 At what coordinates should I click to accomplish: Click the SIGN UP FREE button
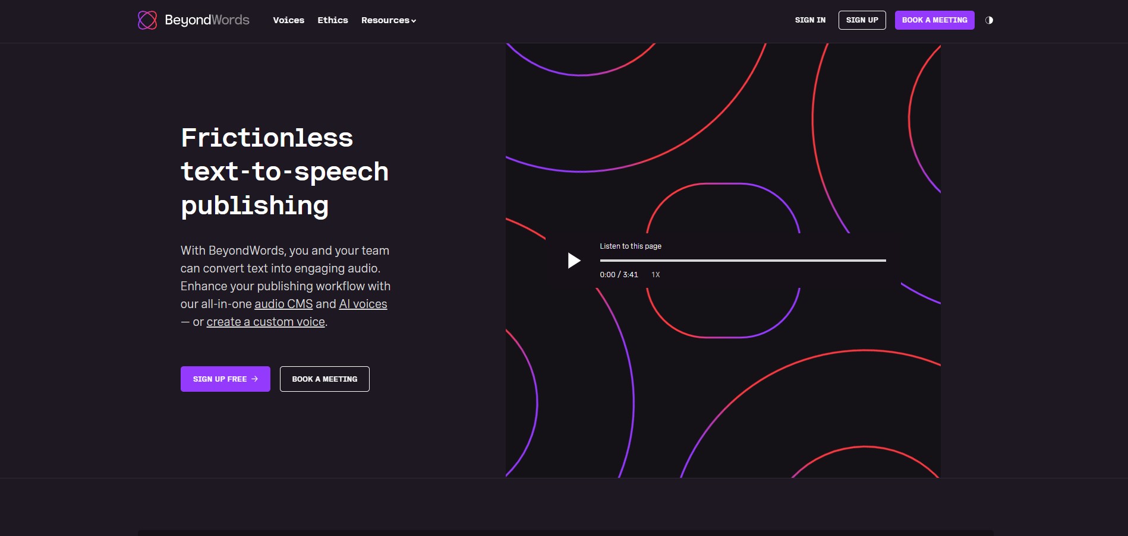click(x=225, y=379)
